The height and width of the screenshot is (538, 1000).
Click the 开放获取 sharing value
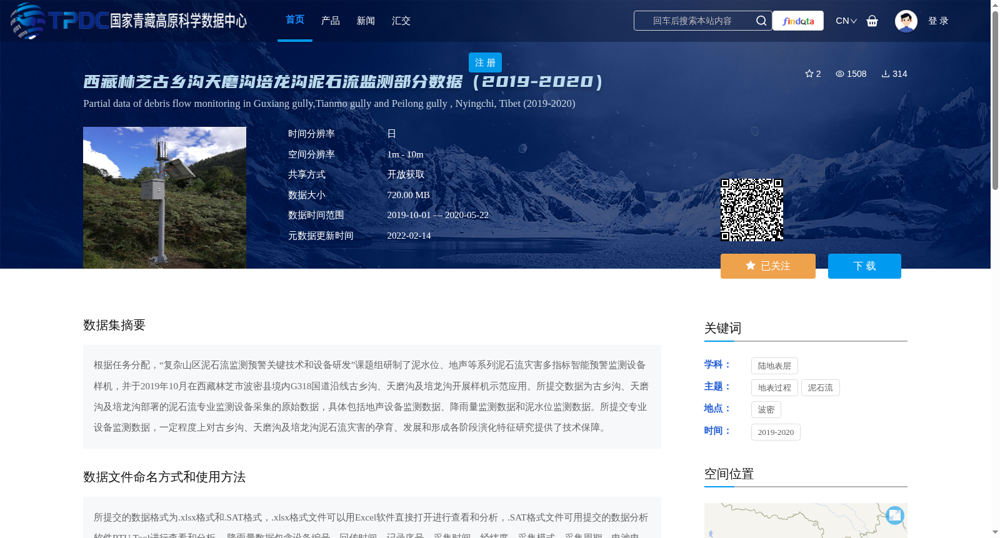[x=406, y=174]
